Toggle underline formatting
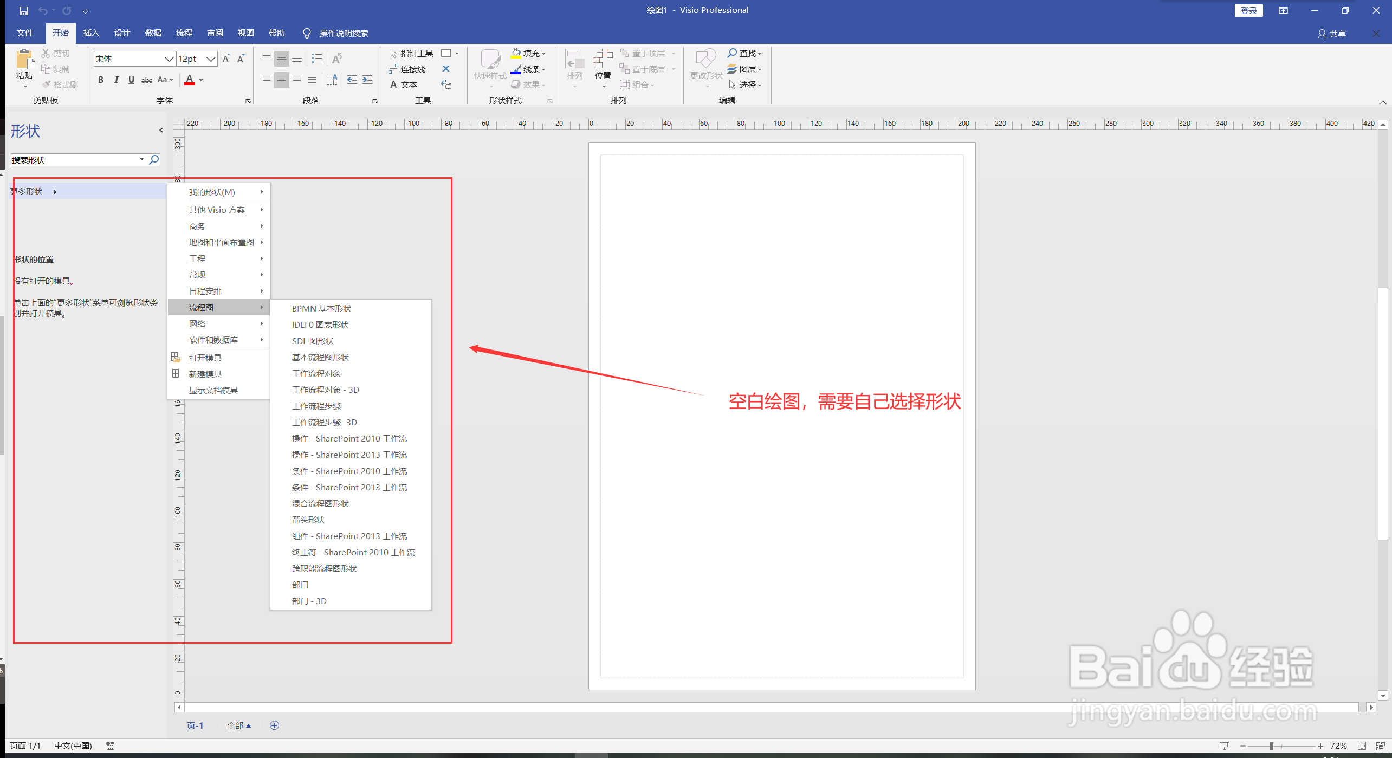This screenshot has height=758, width=1392. pyautogui.click(x=131, y=80)
